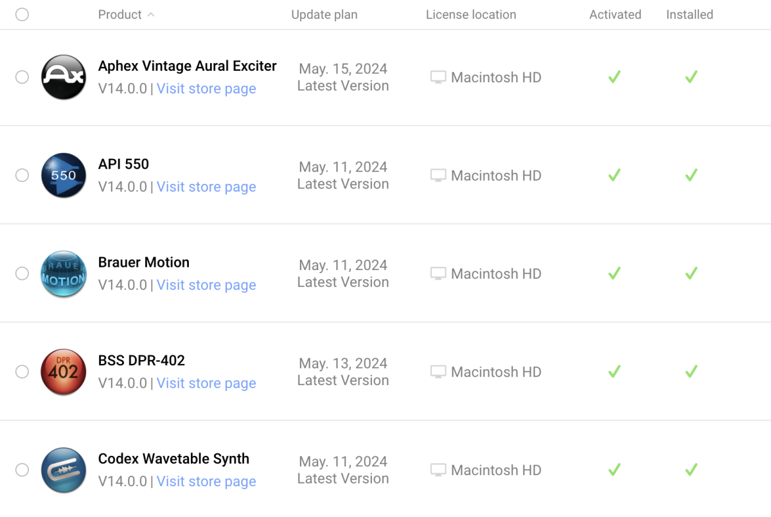Select the Aphex Vintage Aural Exciter row
The width and height of the screenshot is (771, 517).
[22, 77]
